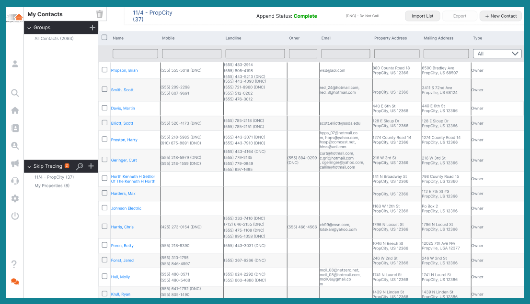Open the orange chat bubble icon
This screenshot has width=530, height=304.
(15, 282)
